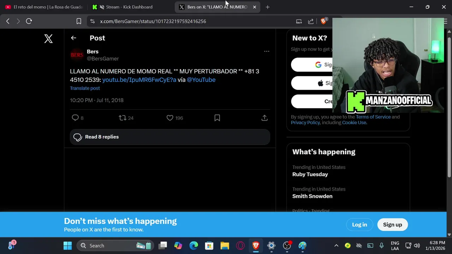The image size is (452, 254).
Task: Bookmark the Bers post
Action: click(217, 118)
